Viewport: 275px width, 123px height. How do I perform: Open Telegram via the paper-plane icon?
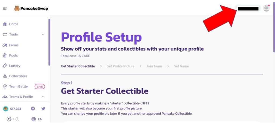point(33,109)
